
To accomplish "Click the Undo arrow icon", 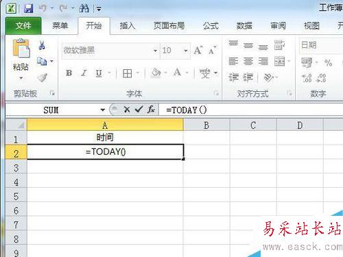I will [43, 8].
